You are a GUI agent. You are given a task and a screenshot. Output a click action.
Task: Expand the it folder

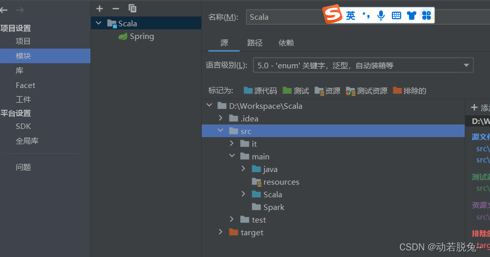click(232, 143)
